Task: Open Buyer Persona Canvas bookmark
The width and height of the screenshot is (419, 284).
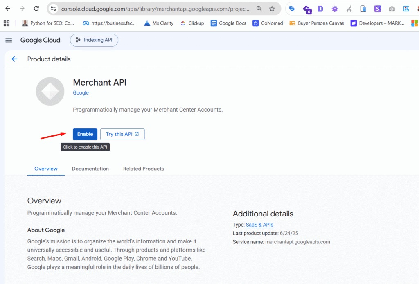Action: coord(317,23)
